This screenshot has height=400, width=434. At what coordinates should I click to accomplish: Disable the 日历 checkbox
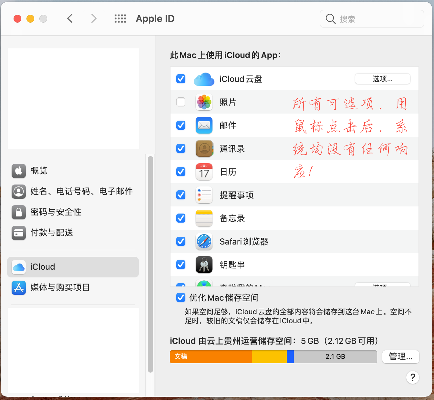coord(181,172)
